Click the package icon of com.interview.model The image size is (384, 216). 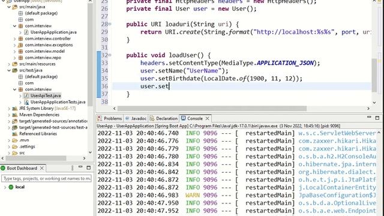[20, 52]
